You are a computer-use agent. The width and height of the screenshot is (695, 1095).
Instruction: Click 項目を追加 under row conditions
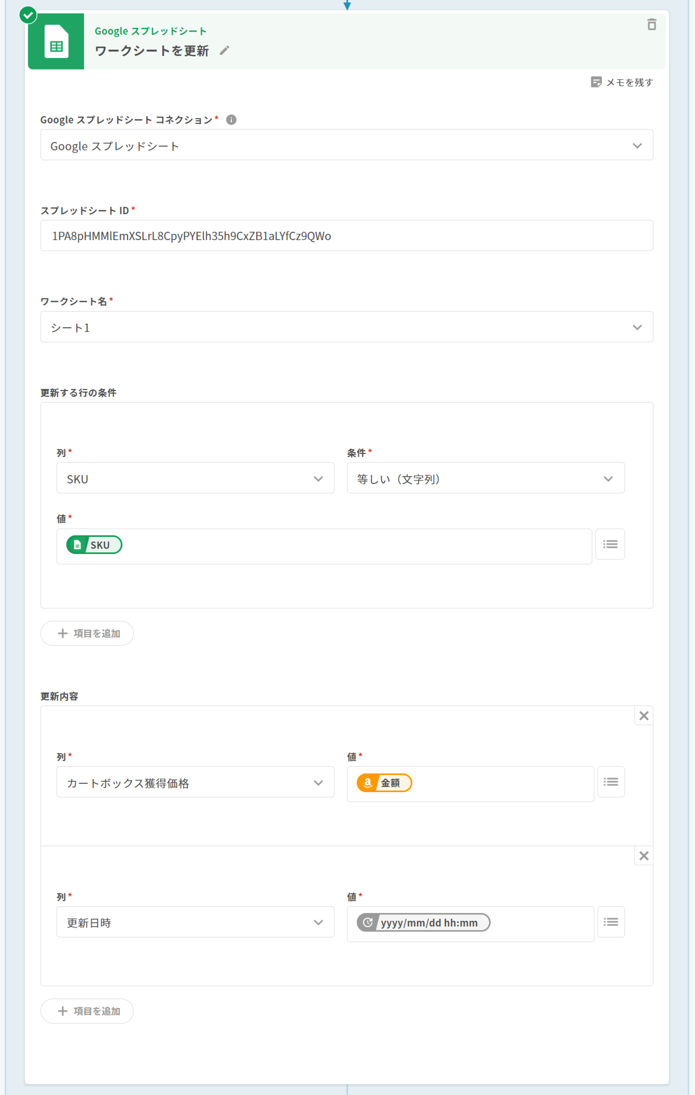click(x=87, y=633)
